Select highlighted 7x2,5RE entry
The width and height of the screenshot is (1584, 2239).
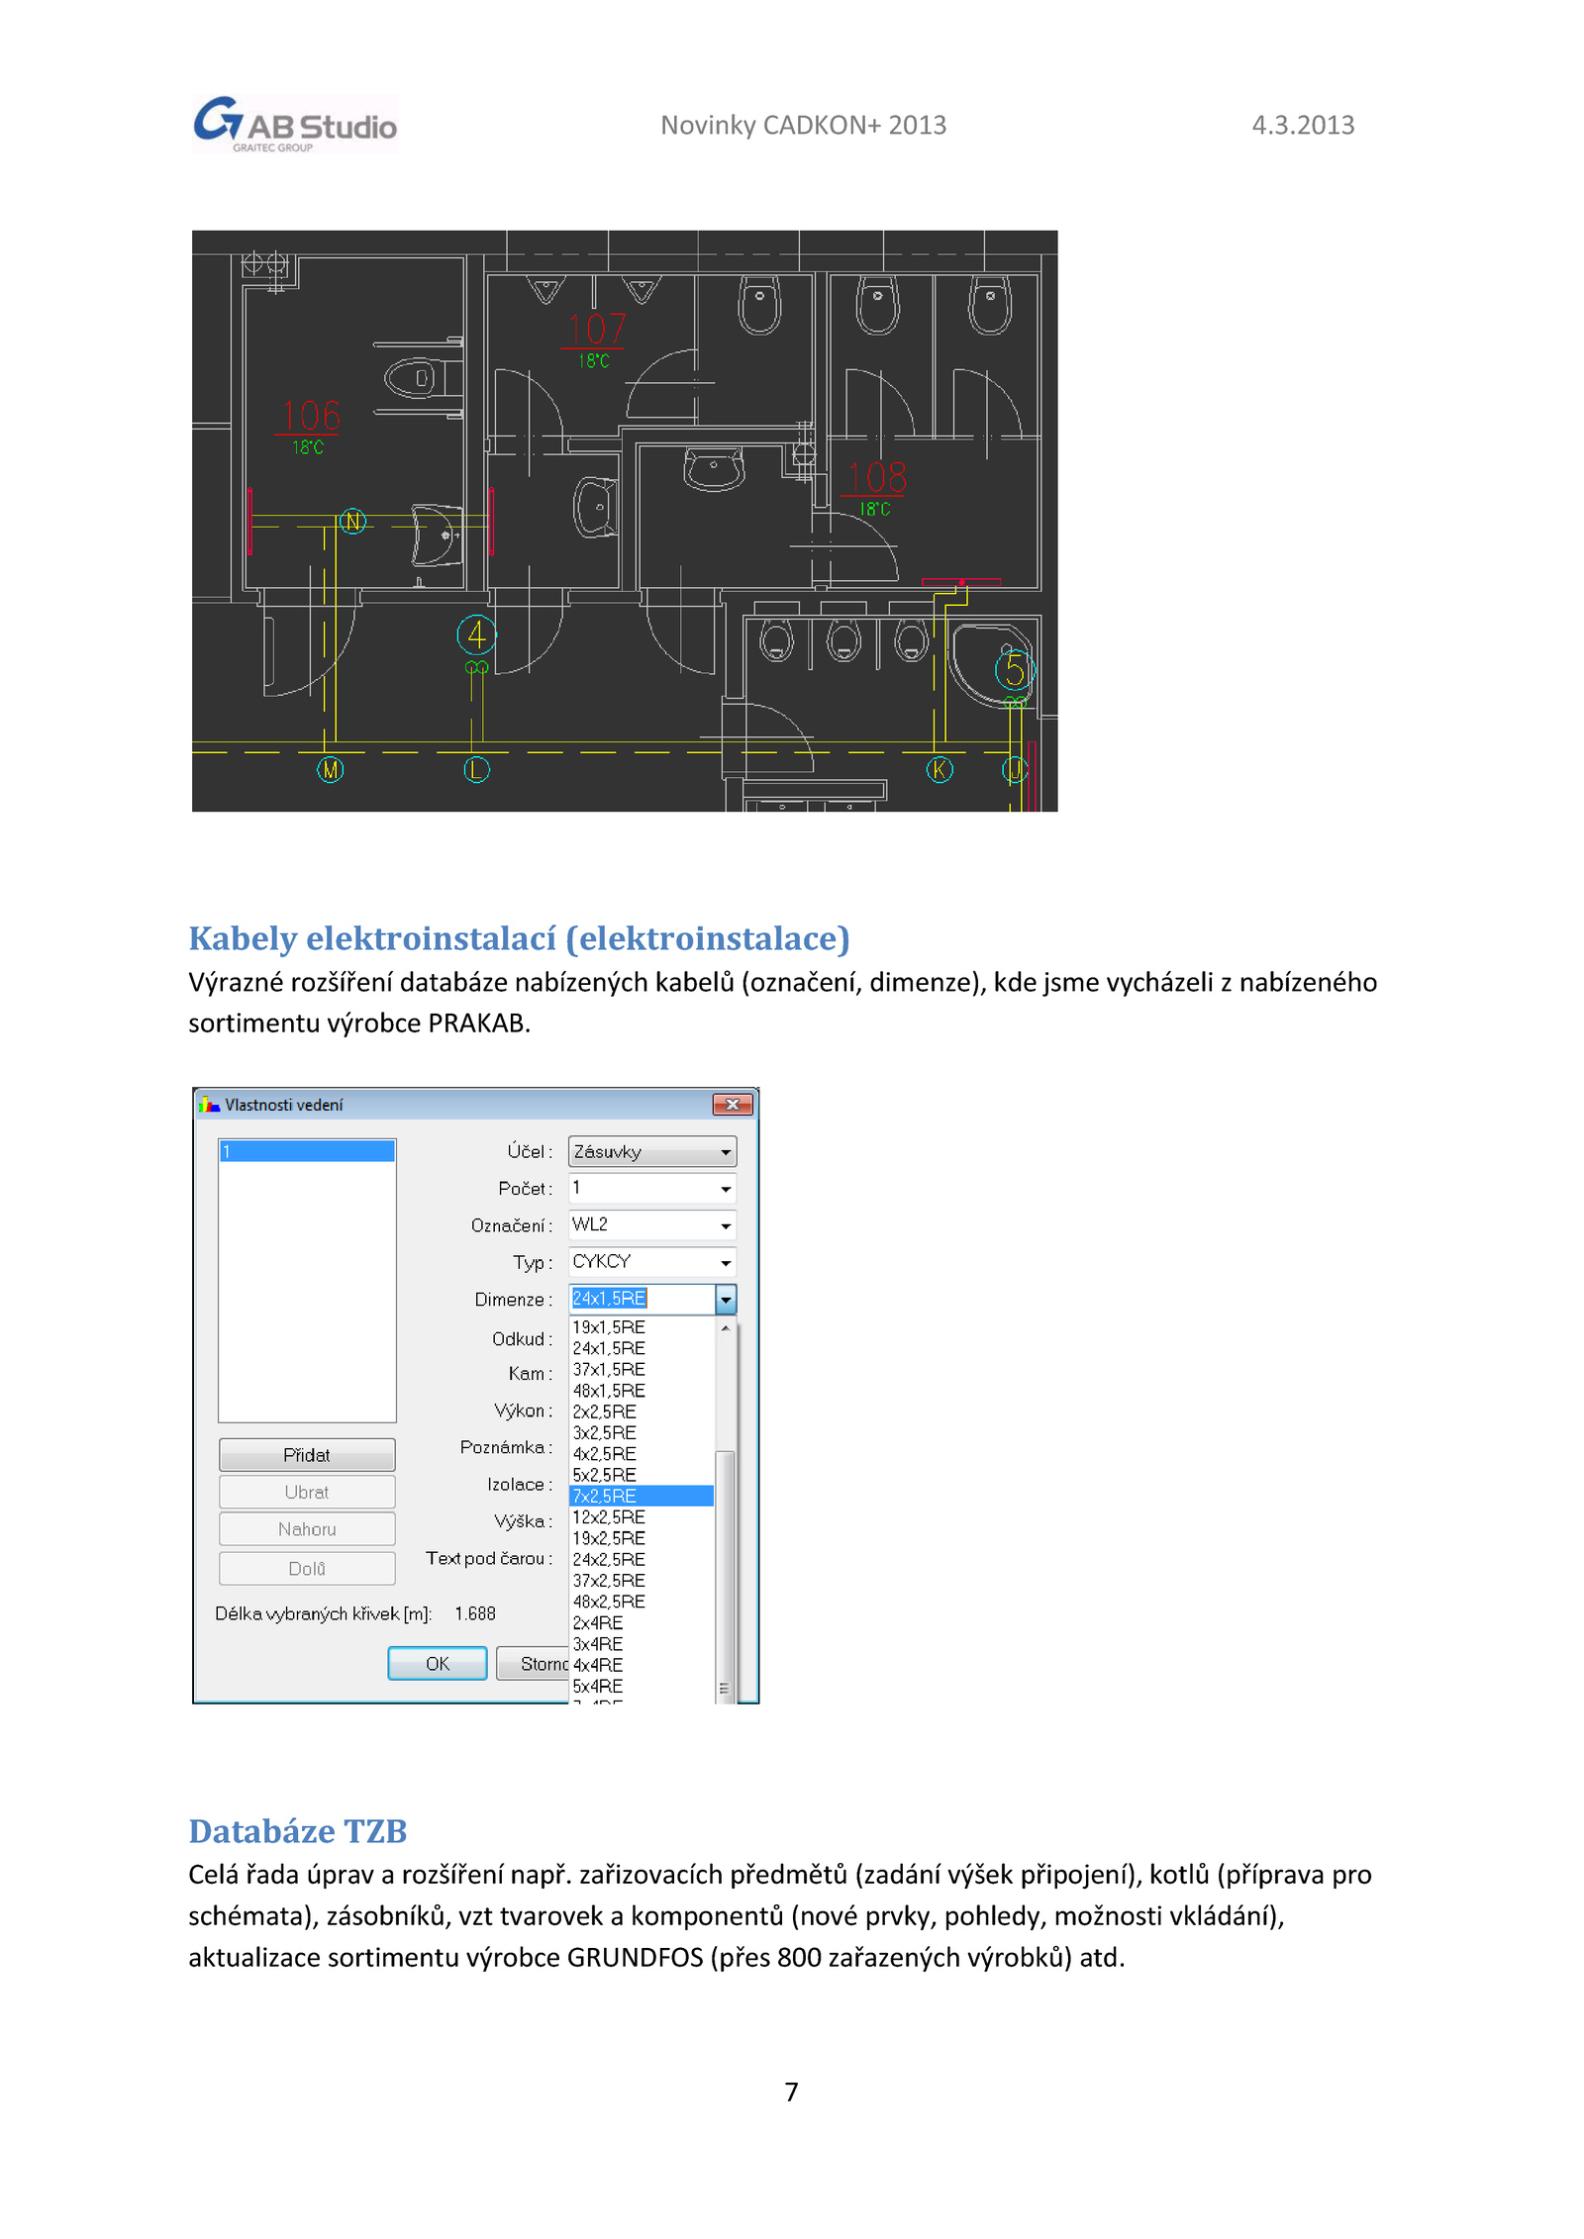[x=642, y=1496]
